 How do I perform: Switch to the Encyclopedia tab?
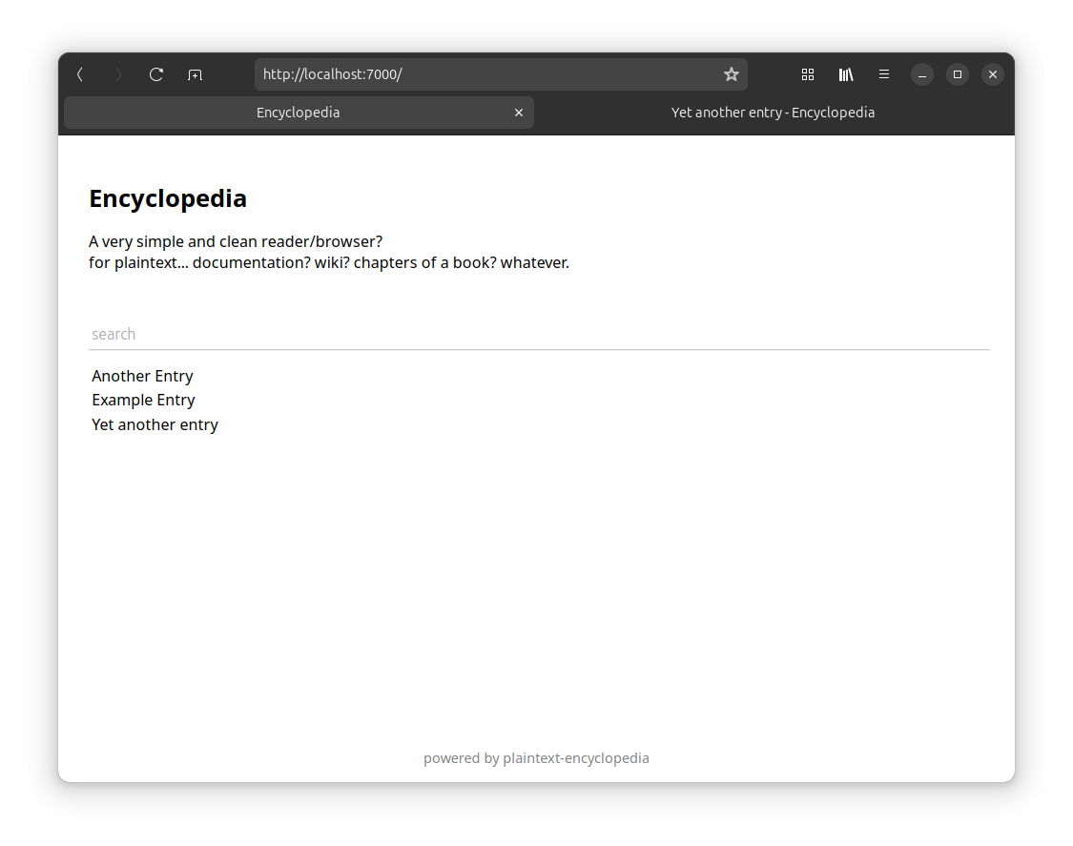click(x=299, y=113)
